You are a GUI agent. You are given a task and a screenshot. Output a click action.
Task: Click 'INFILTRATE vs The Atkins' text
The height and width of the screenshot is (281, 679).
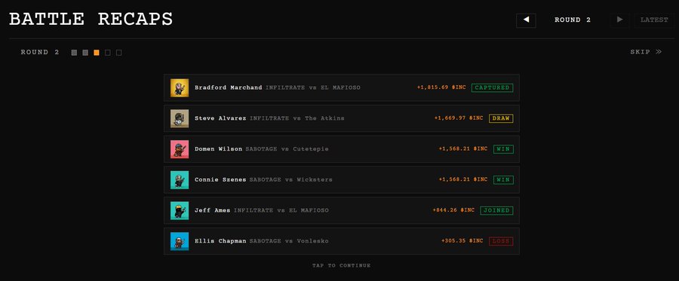pos(297,118)
